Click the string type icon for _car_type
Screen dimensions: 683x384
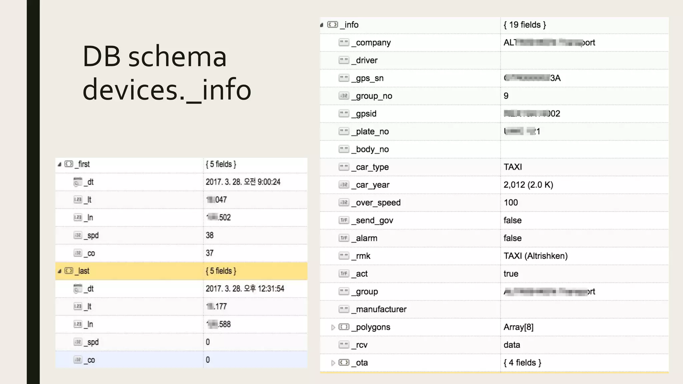pyautogui.click(x=344, y=167)
